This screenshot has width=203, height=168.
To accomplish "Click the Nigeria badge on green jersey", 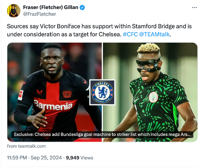I will (154, 97).
